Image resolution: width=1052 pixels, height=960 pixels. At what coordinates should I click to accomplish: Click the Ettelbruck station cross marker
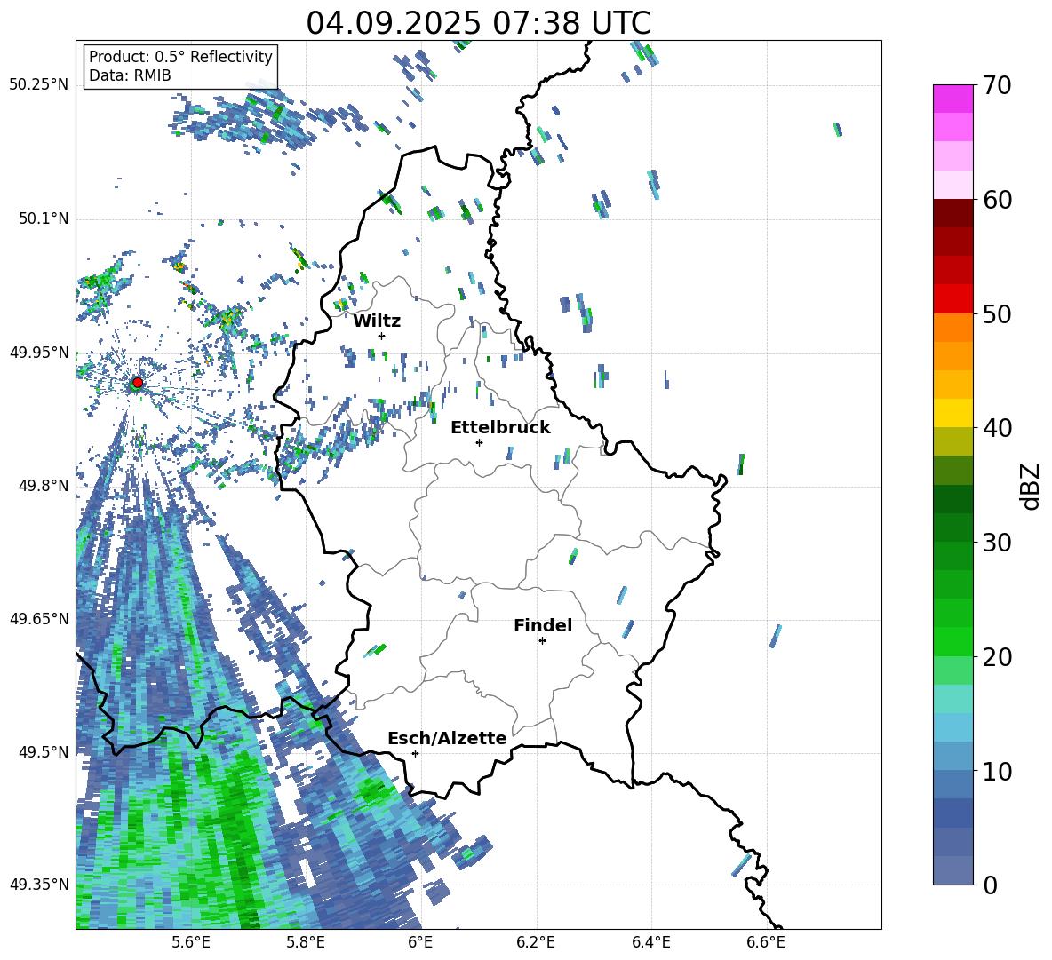[x=479, y=442]
